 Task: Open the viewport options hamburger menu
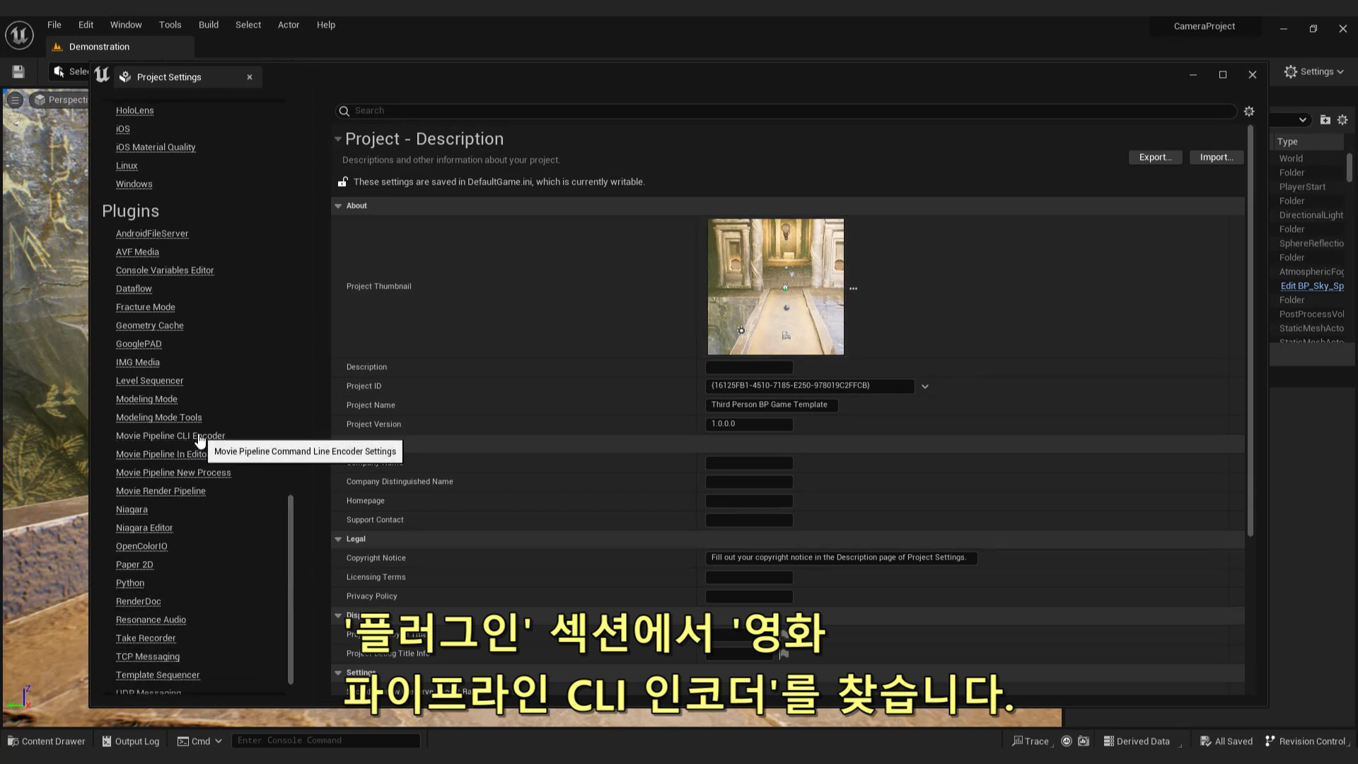tap(15, 100)
